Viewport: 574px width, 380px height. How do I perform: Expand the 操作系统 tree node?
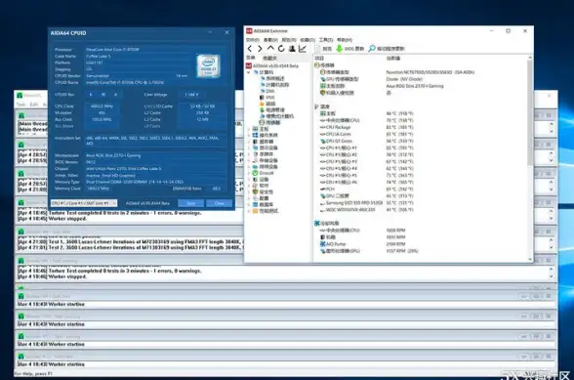tap(249, 135)
